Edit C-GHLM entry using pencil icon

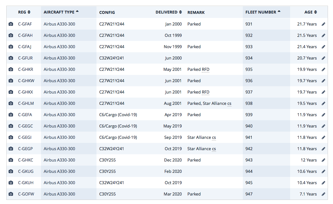323,104
